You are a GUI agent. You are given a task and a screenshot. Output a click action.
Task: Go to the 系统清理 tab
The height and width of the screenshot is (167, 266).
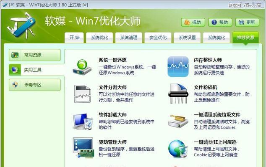coord(128,37)
